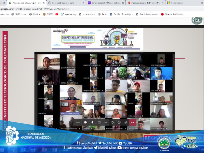Open Outlook from the taskbar
The image size is (204, 153).
tap(23, 150)
